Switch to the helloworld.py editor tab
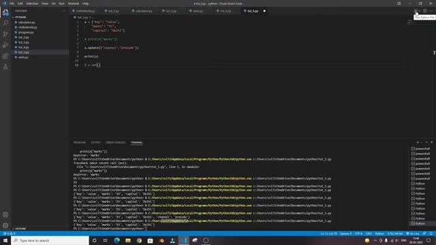Screen dimensions: 436x245 click(x=86, y=11)
